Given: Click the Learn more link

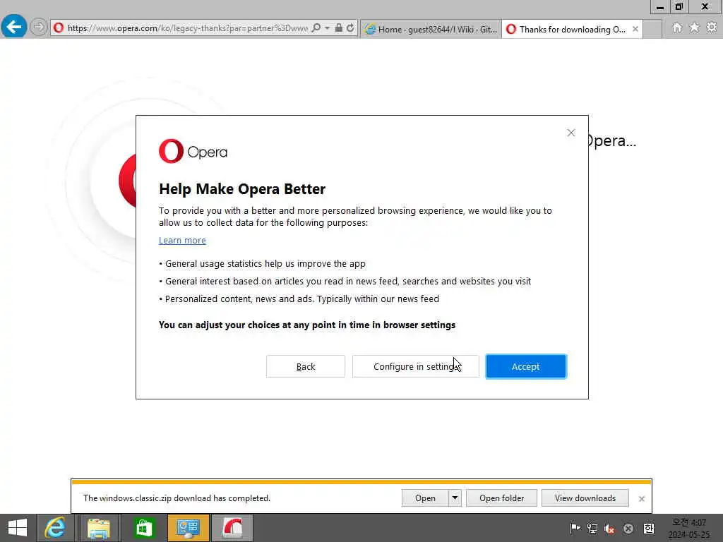Looking at the screenshot, I should tap(182, 240).
